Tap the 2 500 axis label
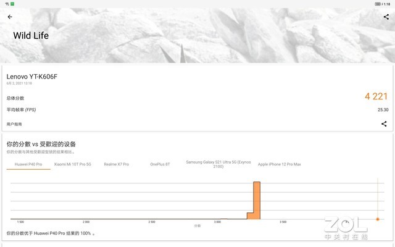 [152, 222]
